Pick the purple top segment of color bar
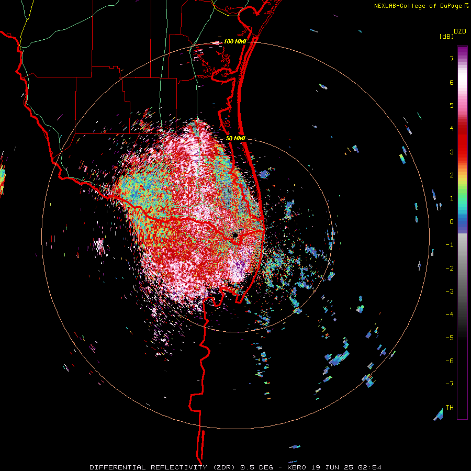This screenshot has height=471, width=471. coord(462,52)
